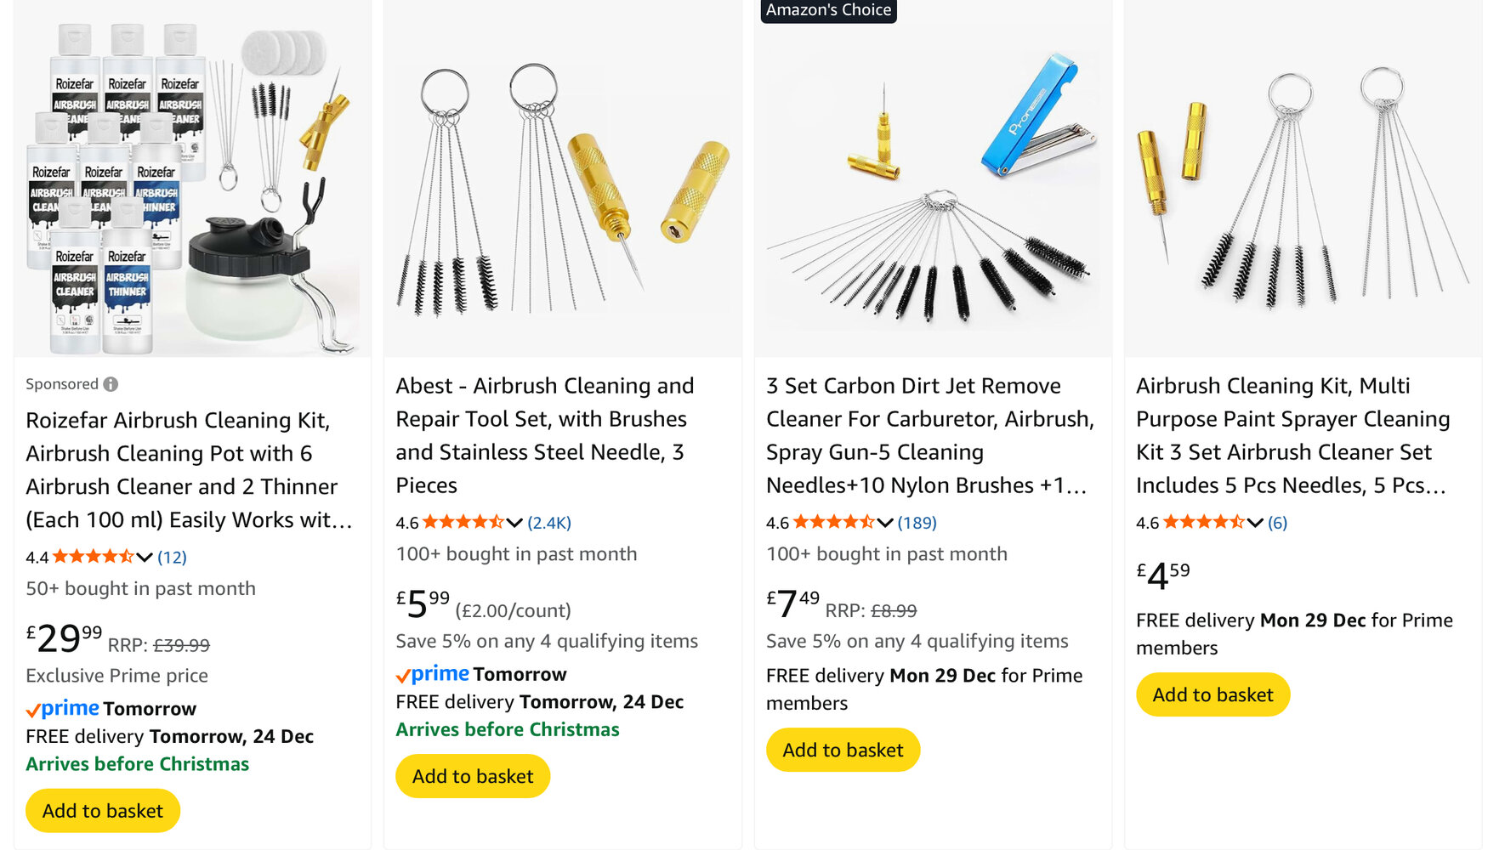The image size is (1505, 850).
Task: Expand Carbon Dirt Jet rating chevron
Action: (x=885, y=523)
